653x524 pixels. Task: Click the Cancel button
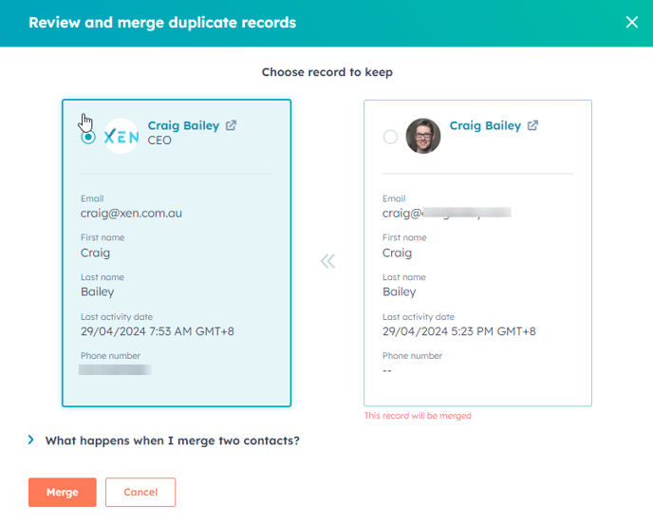click(140, 492)
